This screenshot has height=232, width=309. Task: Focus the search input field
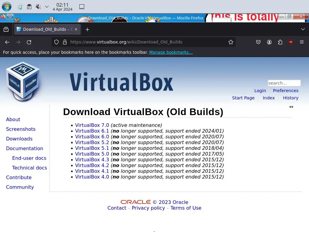[x=284, y=83]
